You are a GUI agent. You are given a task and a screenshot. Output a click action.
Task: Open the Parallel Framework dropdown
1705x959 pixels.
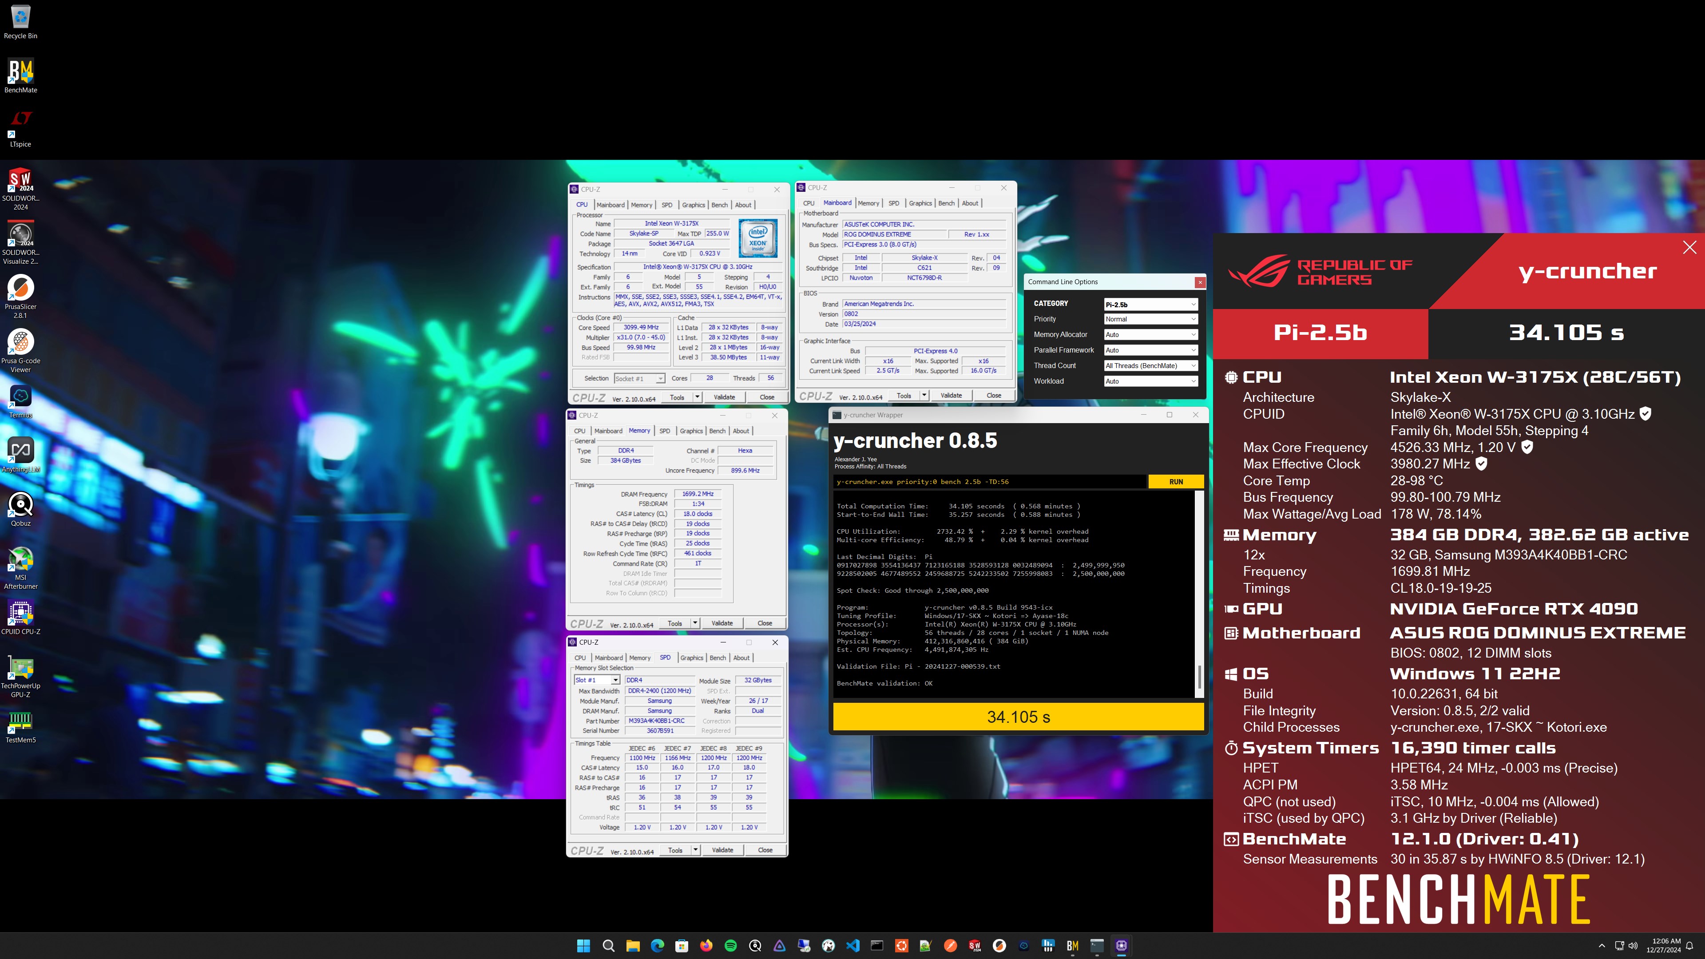pos(1150,350)
